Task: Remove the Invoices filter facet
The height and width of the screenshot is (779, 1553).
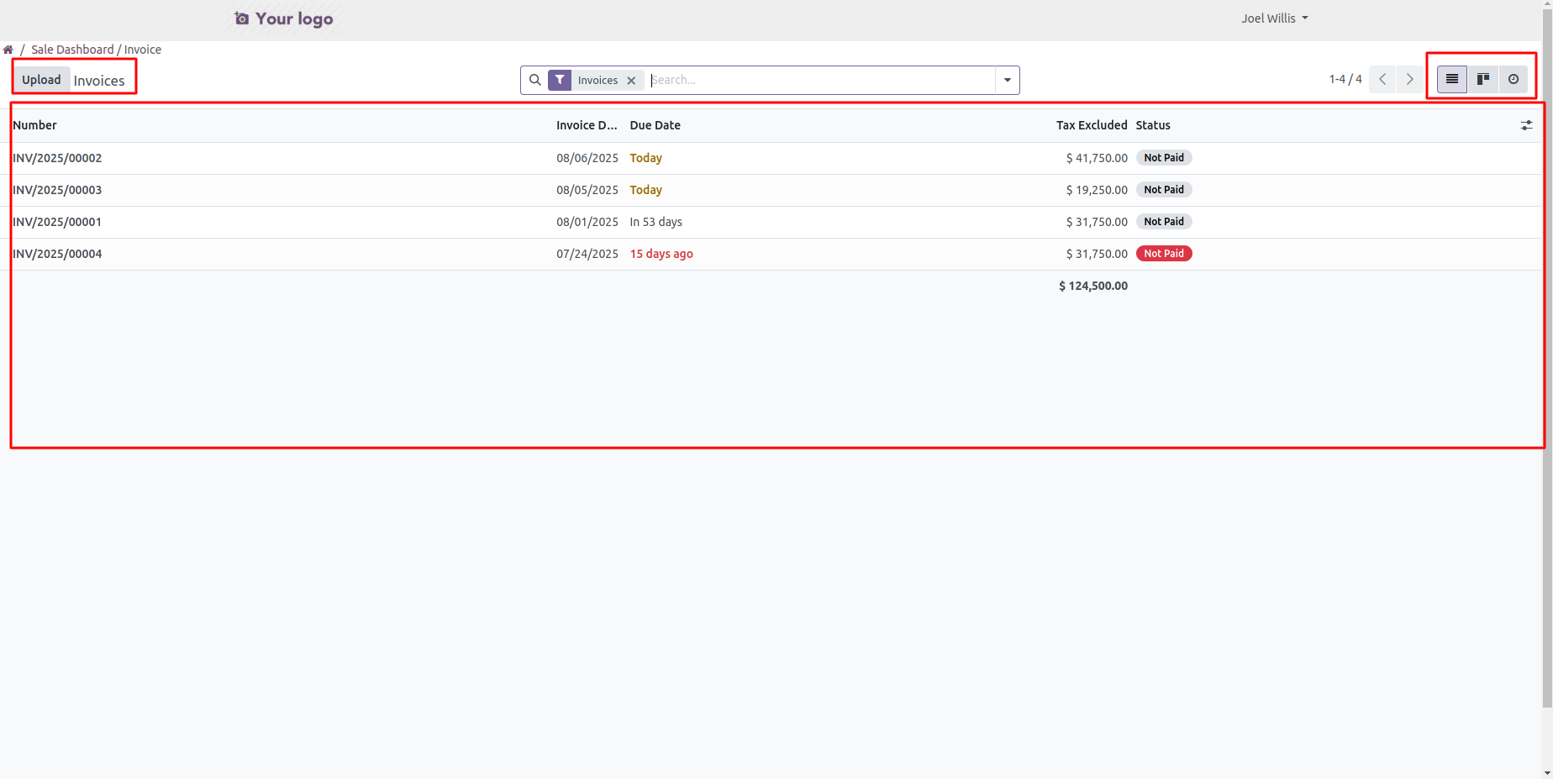Action: coord(631,81)
